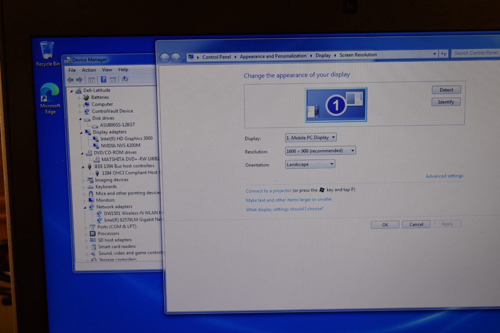500x333 pixels.
Task: Open the Advanced settings link
Action: point(444,176)
